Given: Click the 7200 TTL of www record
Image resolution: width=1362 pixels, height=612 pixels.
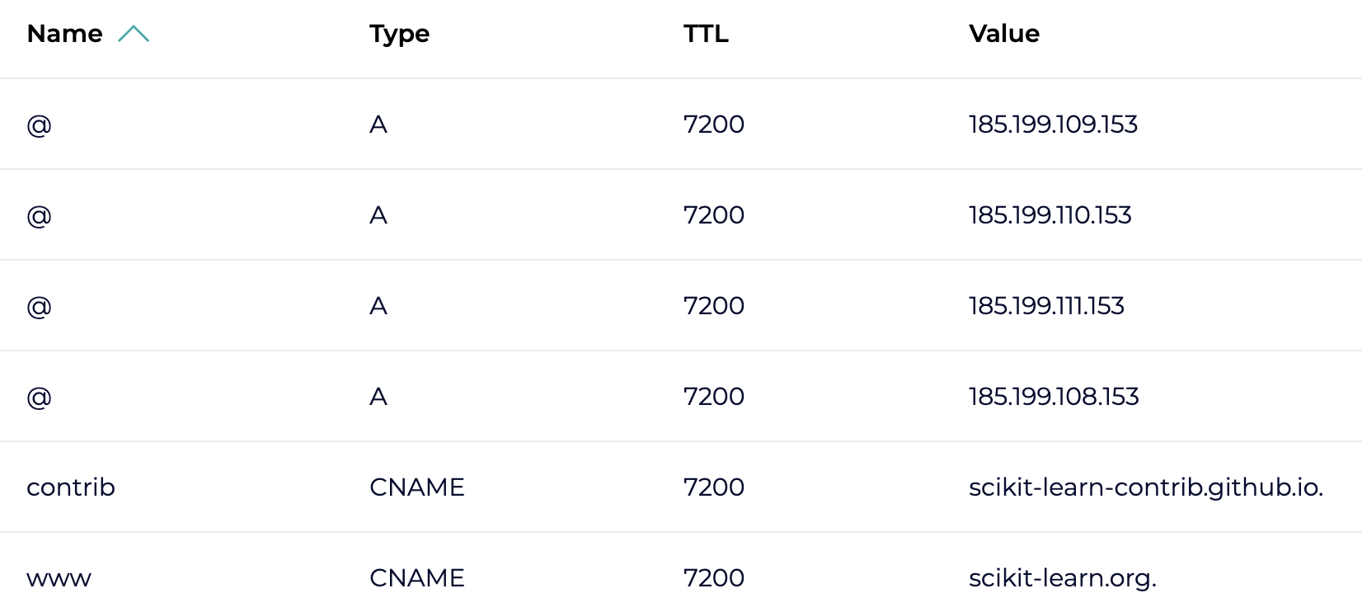Looking at the screenshot, I should pyautogui.click(x=714, y=578).
